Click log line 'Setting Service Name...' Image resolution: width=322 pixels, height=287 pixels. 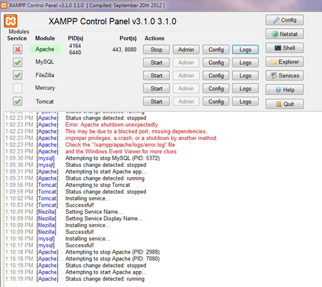[94, 212]
